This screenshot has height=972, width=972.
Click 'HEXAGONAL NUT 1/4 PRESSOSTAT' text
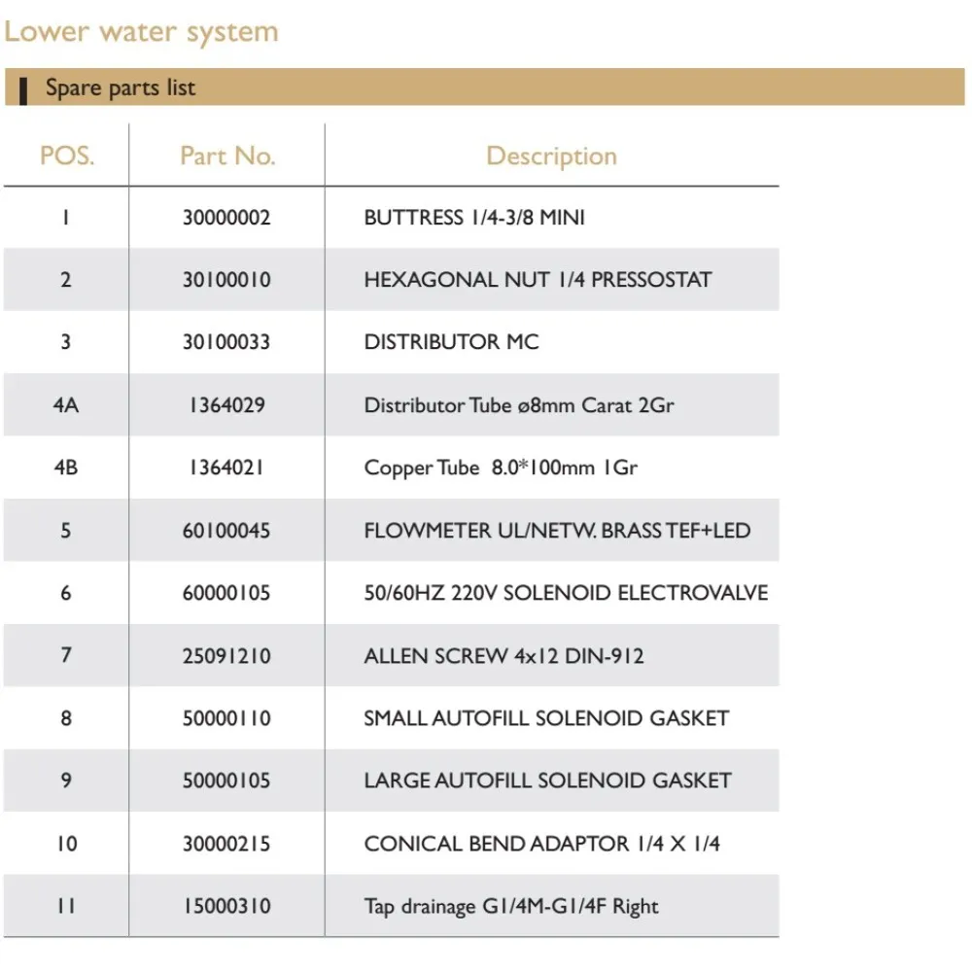tap(538, 280)
